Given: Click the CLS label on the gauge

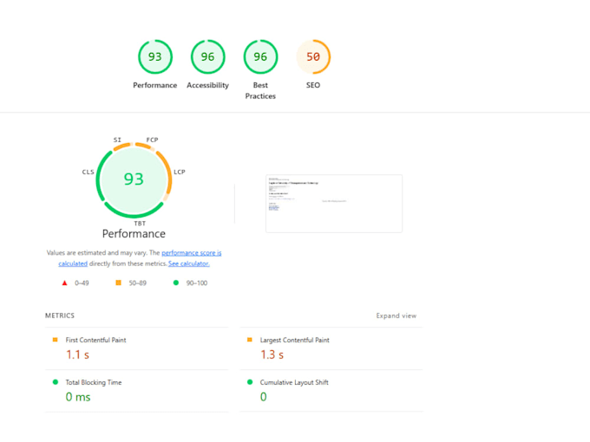Looking at the screenshot, I should click(x=88, y=172).
